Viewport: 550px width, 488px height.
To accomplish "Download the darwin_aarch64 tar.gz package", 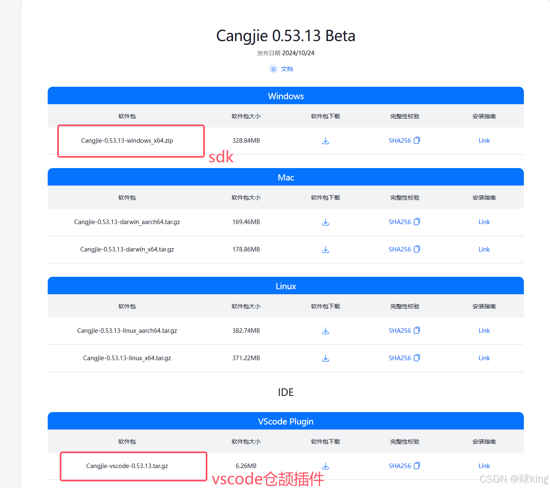I will (326, 222).
